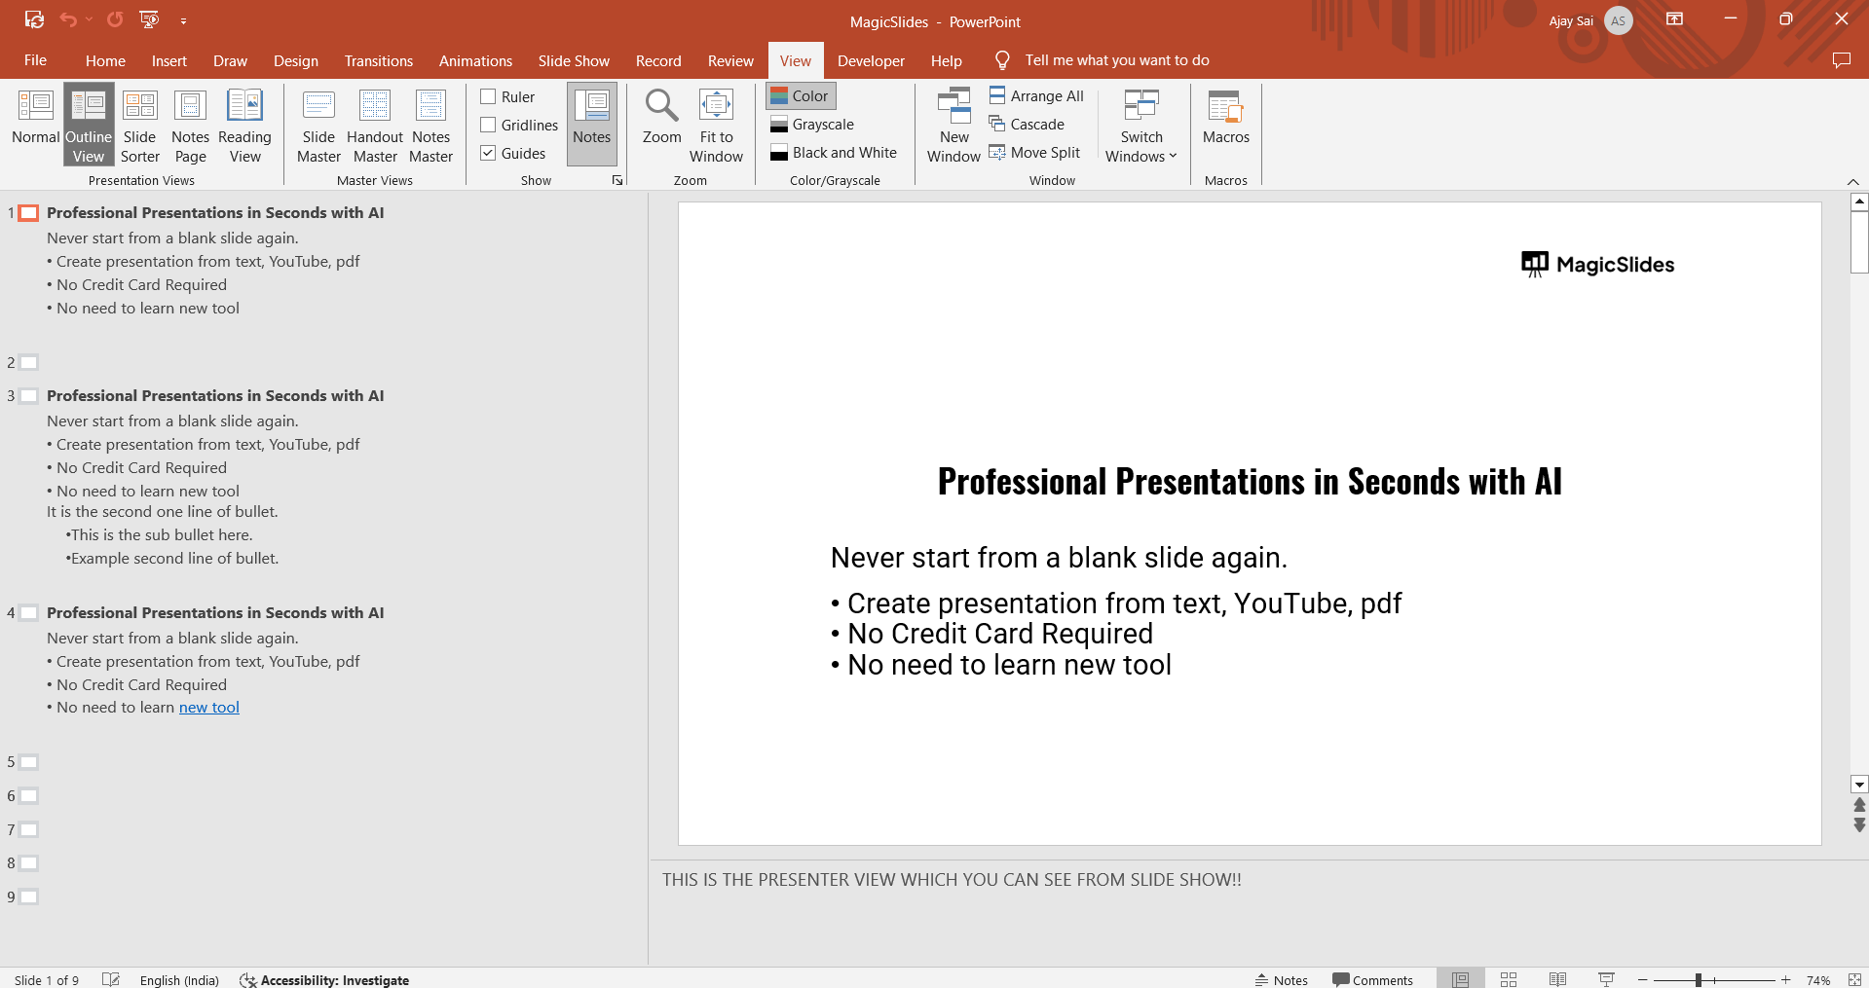
Task: Open the Show group dialog launcher
Action: pyautogui.click(x=617, y=180)
